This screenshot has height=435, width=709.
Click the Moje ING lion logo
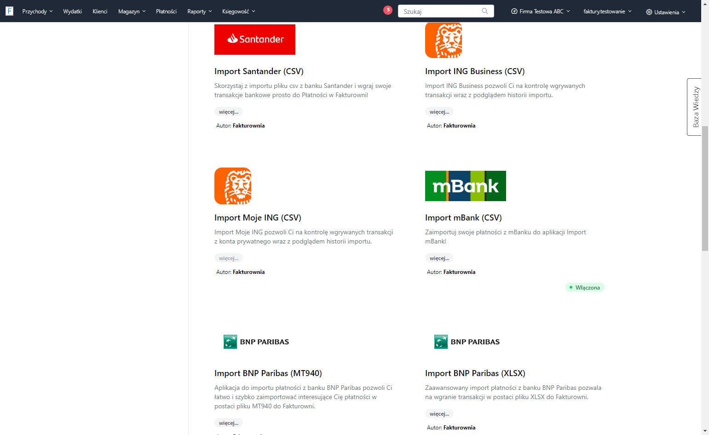(x=233, y=186)
